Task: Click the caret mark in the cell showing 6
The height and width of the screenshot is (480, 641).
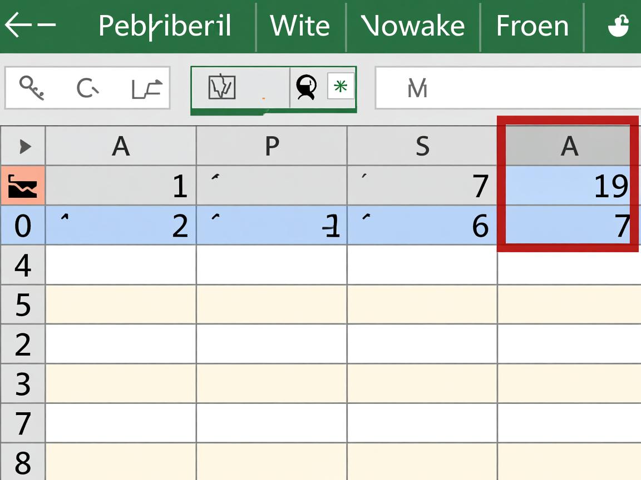Action: point(365,218)
